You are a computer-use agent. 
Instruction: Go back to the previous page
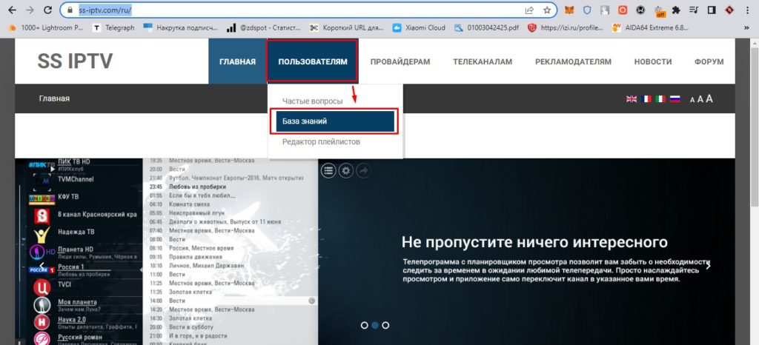coord(12,10)
